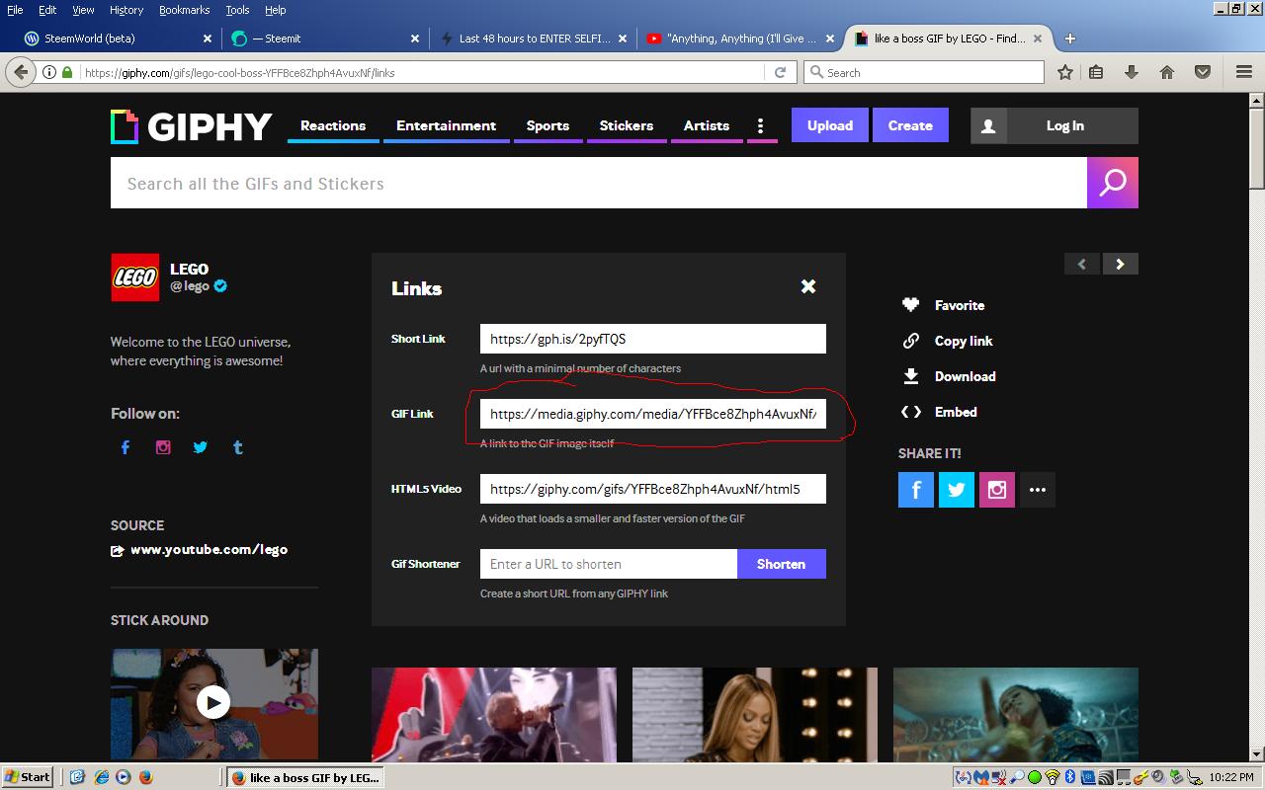
Task: Open LEGO's Tumblr follow link
Action: [x=238, y=447]
